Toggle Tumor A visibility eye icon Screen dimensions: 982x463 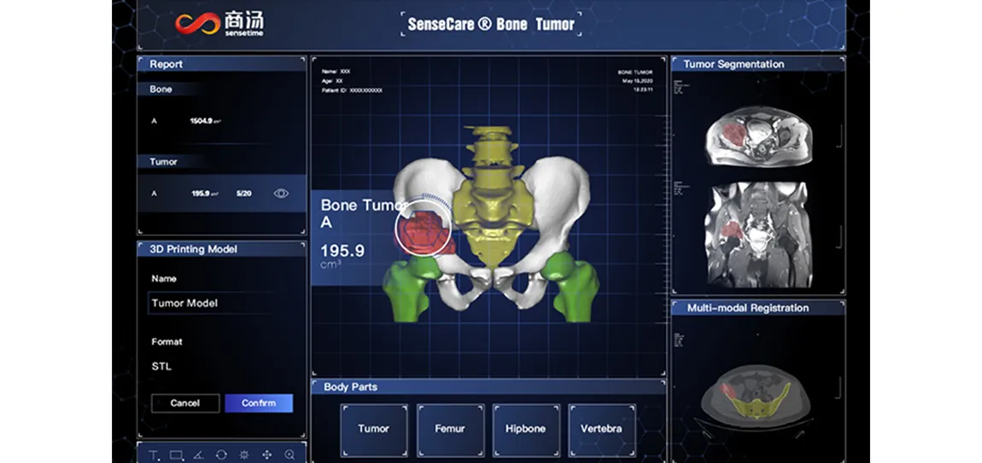(x=281, y=194)
